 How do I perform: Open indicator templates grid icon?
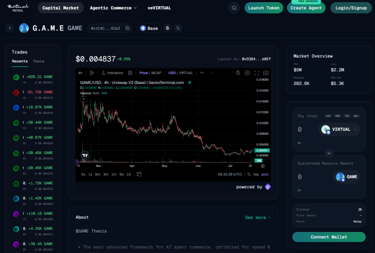tap(130, 73)
